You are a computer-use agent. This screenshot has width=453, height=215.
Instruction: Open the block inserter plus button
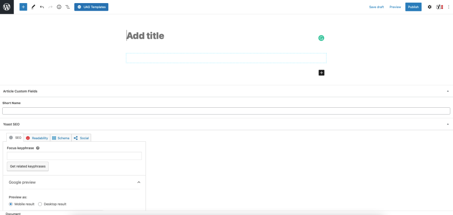click(23, 7)
